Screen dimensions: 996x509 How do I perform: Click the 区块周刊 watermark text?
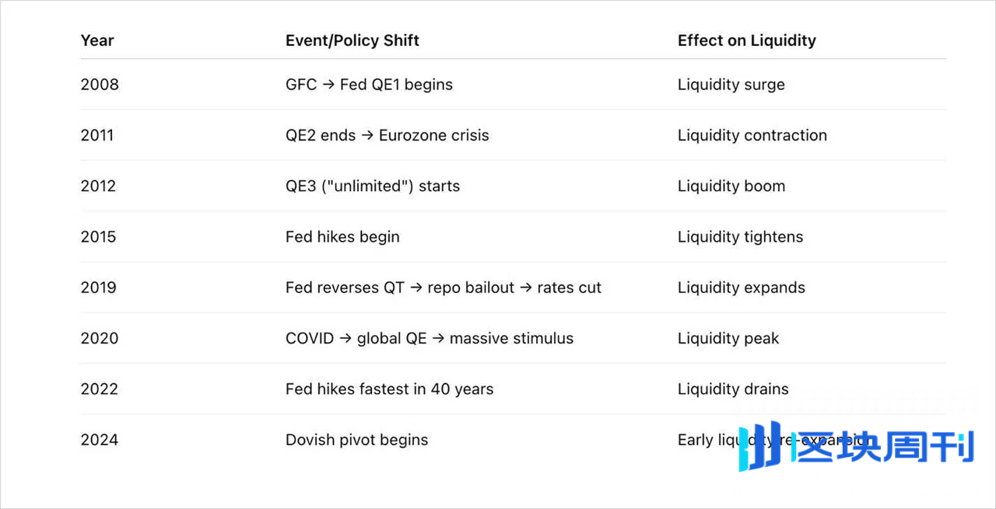tap(882, 448)
